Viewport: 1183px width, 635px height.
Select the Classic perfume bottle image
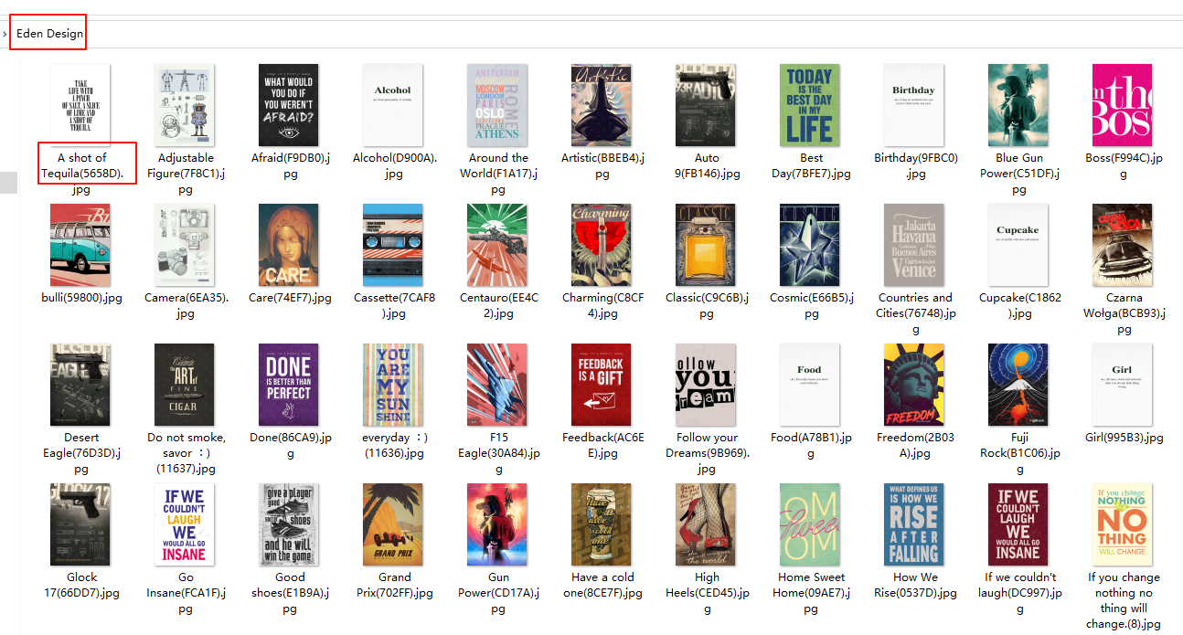(x=706, y=245)
